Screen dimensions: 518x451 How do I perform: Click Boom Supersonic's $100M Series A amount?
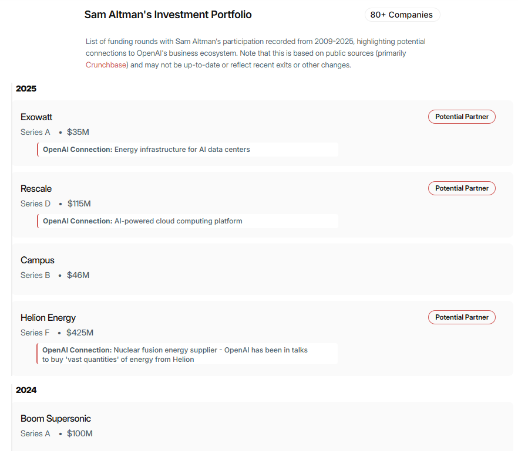coord(79,433)
